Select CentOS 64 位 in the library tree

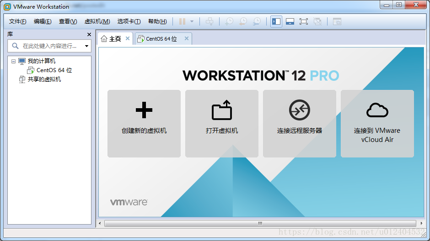click(x=54, y=70)
